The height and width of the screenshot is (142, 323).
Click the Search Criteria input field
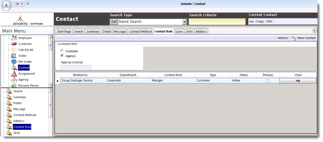tap(217, 22)
